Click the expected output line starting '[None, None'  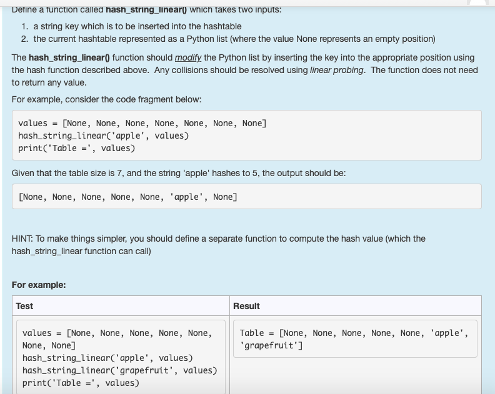pyautogui.click(x=128, y=197)
